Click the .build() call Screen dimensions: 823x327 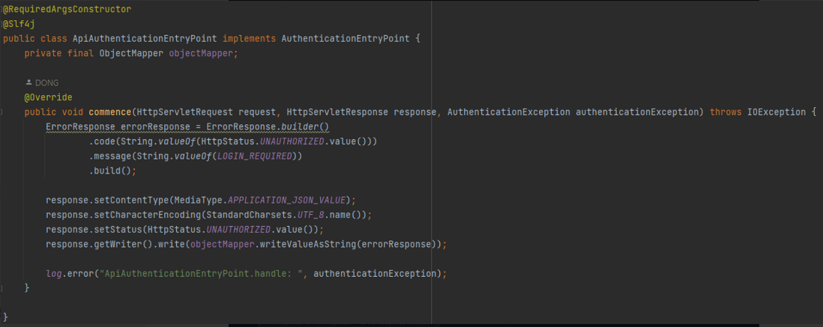[x=110, y=171]
